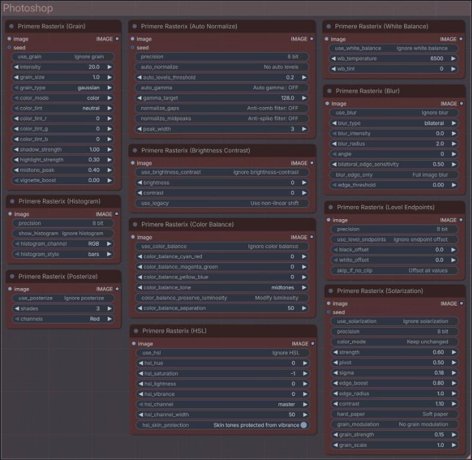472x460 pixels.
Task: Toggle use_grain Ignore grain switch
Action: pos(63,56)
